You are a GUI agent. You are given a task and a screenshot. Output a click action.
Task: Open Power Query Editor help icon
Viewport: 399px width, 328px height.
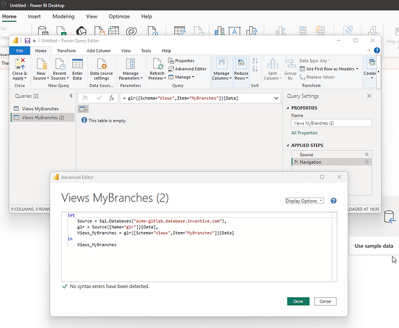coord(377,51)
